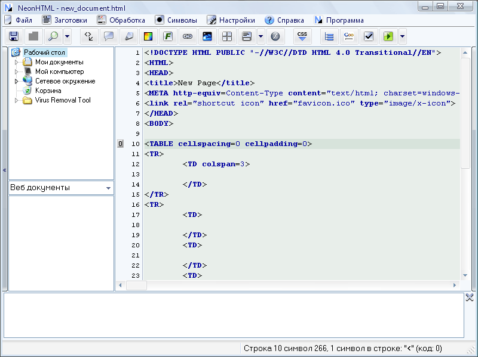Expand the Сетевое окружение tree node

click(17, 81)
